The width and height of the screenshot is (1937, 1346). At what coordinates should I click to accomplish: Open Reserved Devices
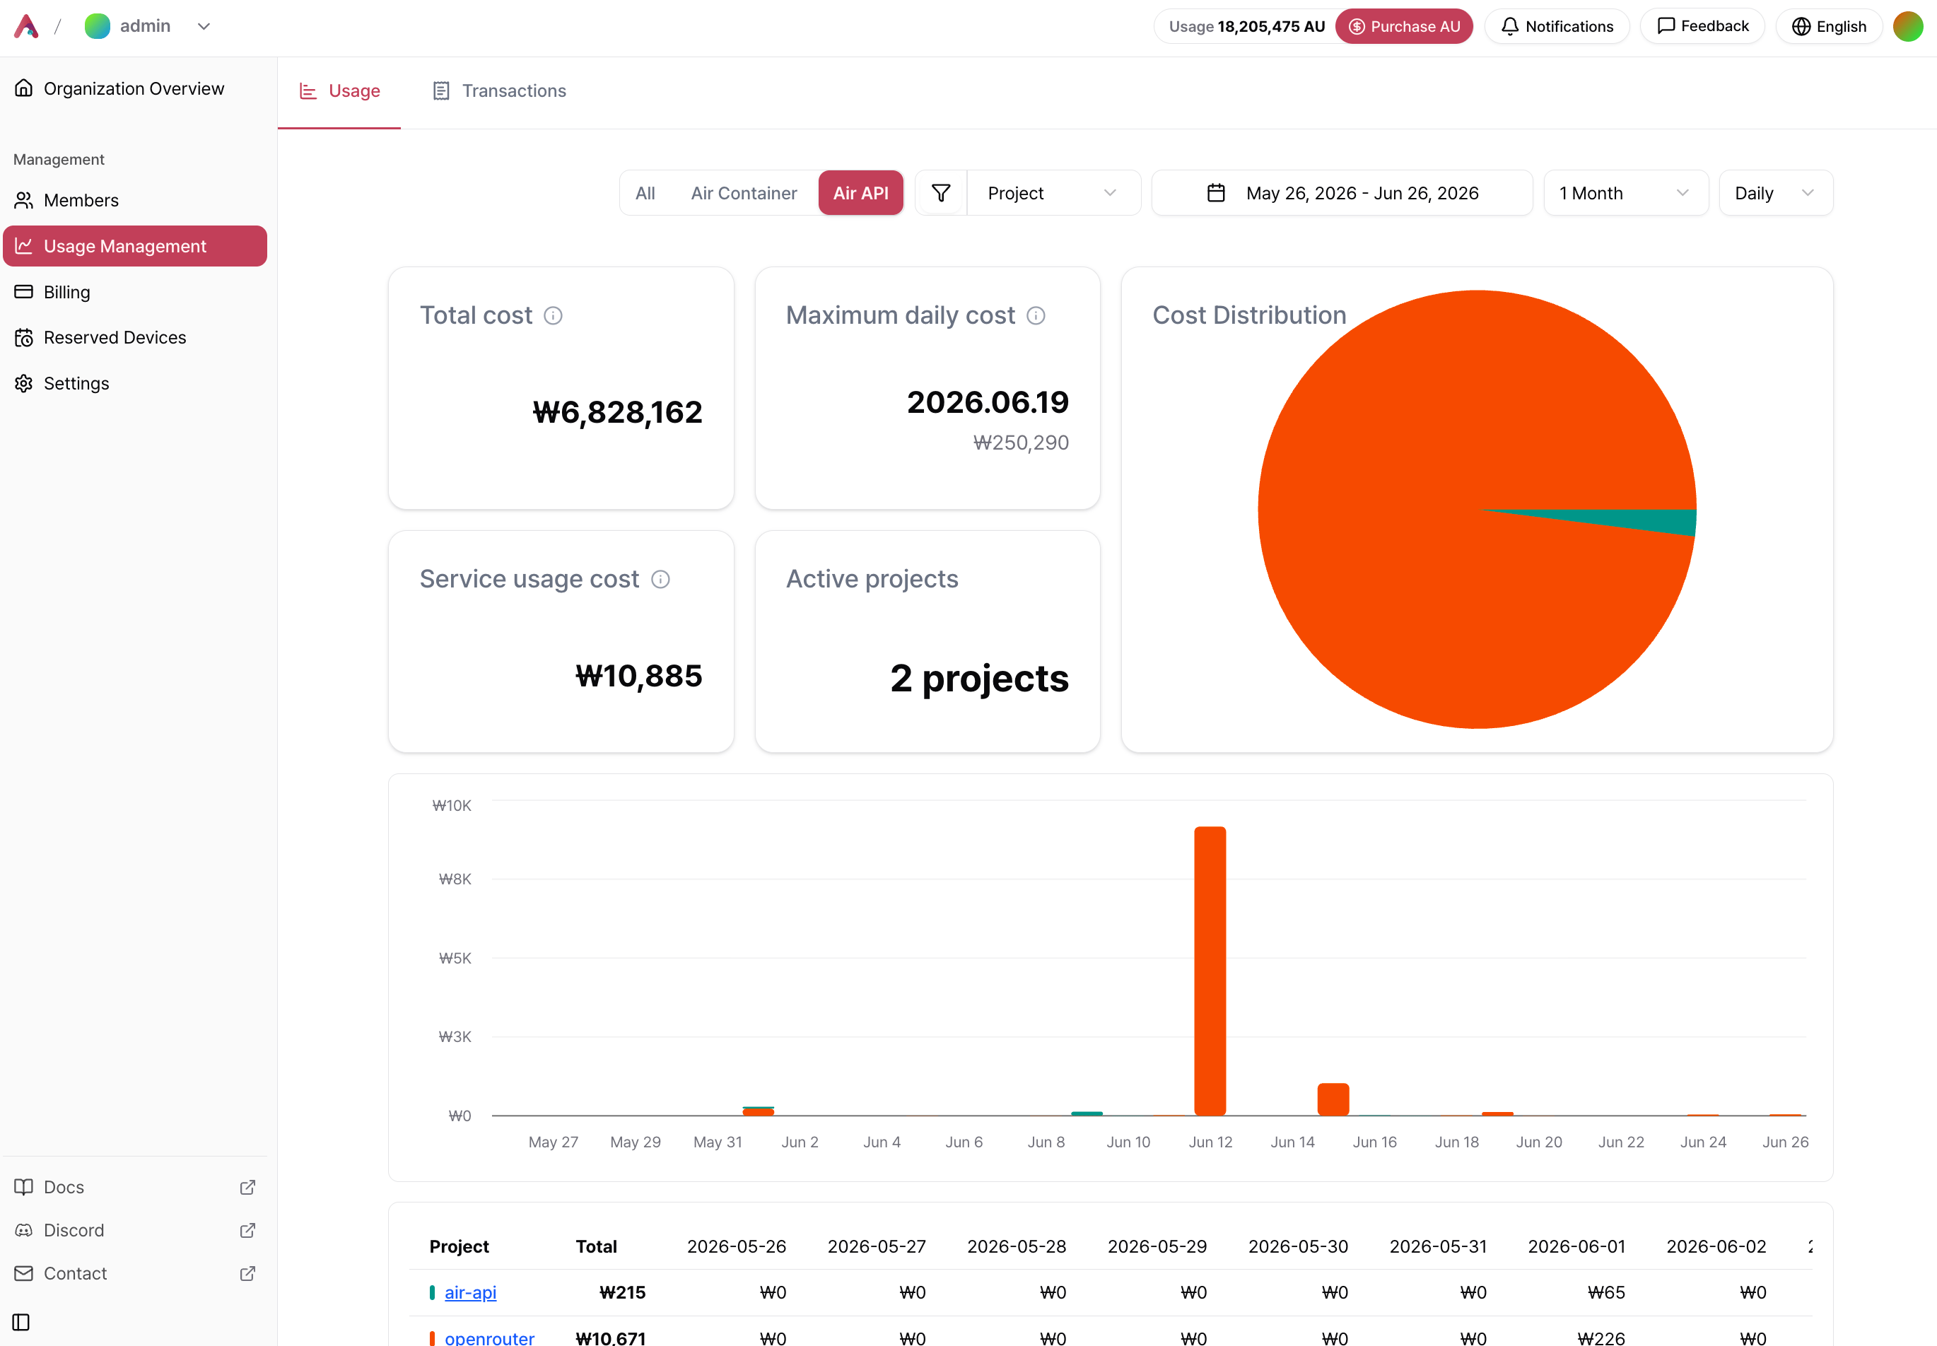coord(135,337)
